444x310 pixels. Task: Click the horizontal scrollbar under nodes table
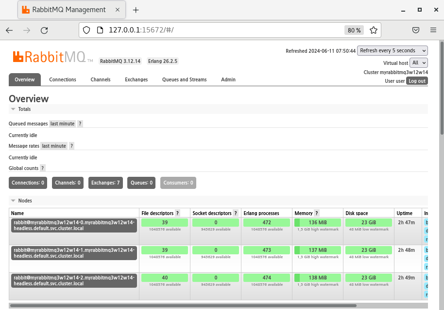point(183,306)
